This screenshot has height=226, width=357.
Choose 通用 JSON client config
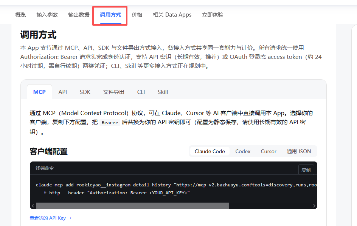(x=299, y=151)
